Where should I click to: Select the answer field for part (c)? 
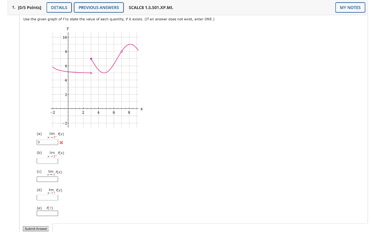click(47, 178)
